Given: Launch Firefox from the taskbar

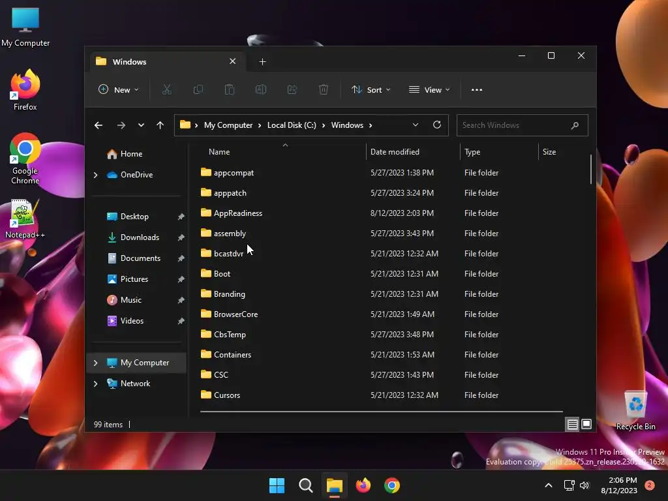Looking at the screenshot, I should click(363, 485).
